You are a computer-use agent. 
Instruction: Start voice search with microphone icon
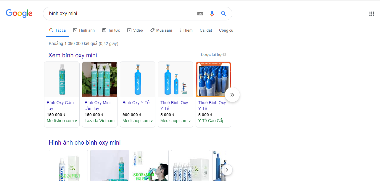click(x=212, y=14)
